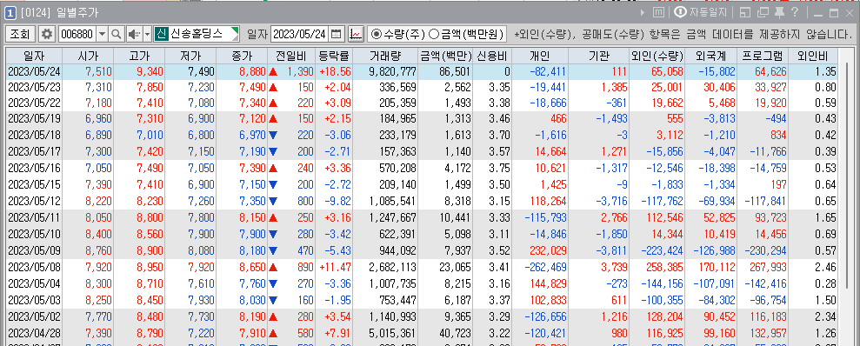Click the window number 1 icon
This screenshot has width=860, height=346.
[10, 12]
